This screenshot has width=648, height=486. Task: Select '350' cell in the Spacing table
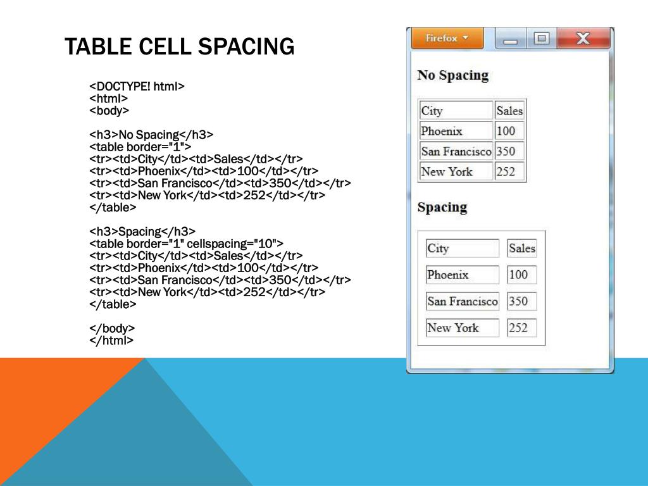pos(522,301)
